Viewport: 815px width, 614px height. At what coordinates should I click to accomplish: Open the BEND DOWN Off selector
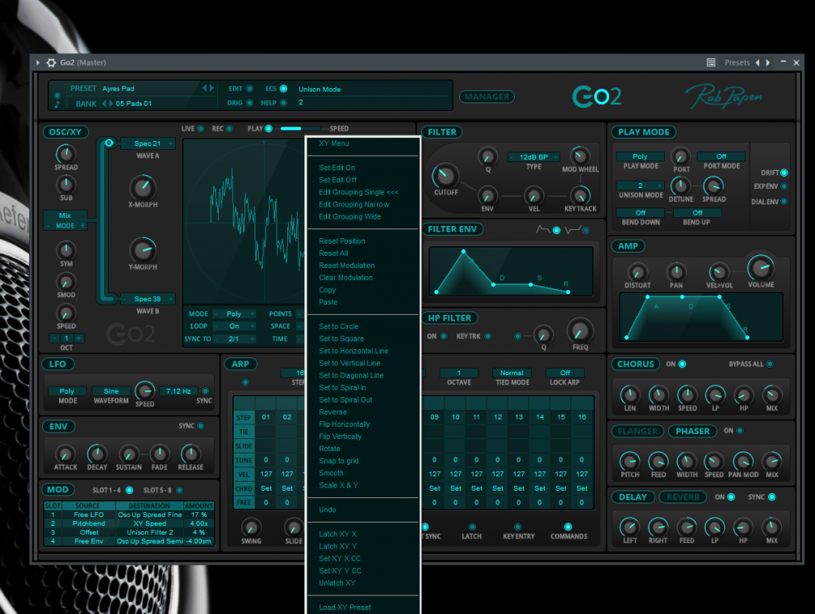(641, 213)
